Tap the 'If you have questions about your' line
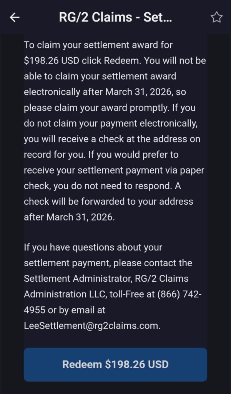The image size is (231, 394). pos(93,247)
